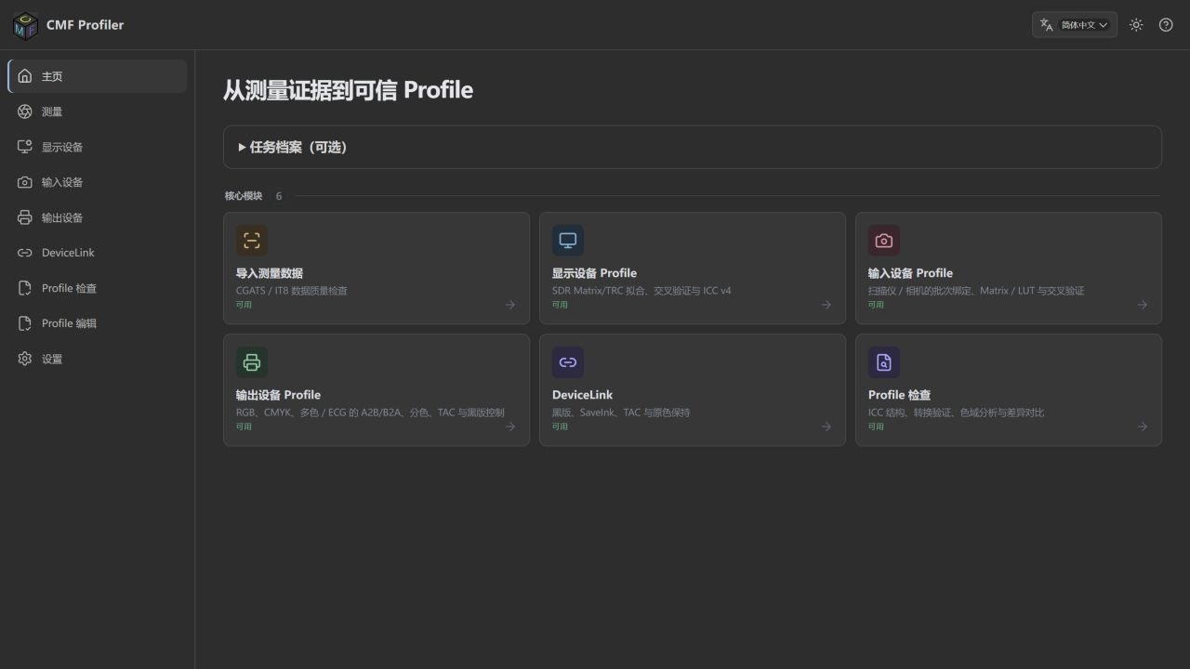Open 设置 settings sidebar text
The height and width of the screenshot is (669, 1190).
52,359
